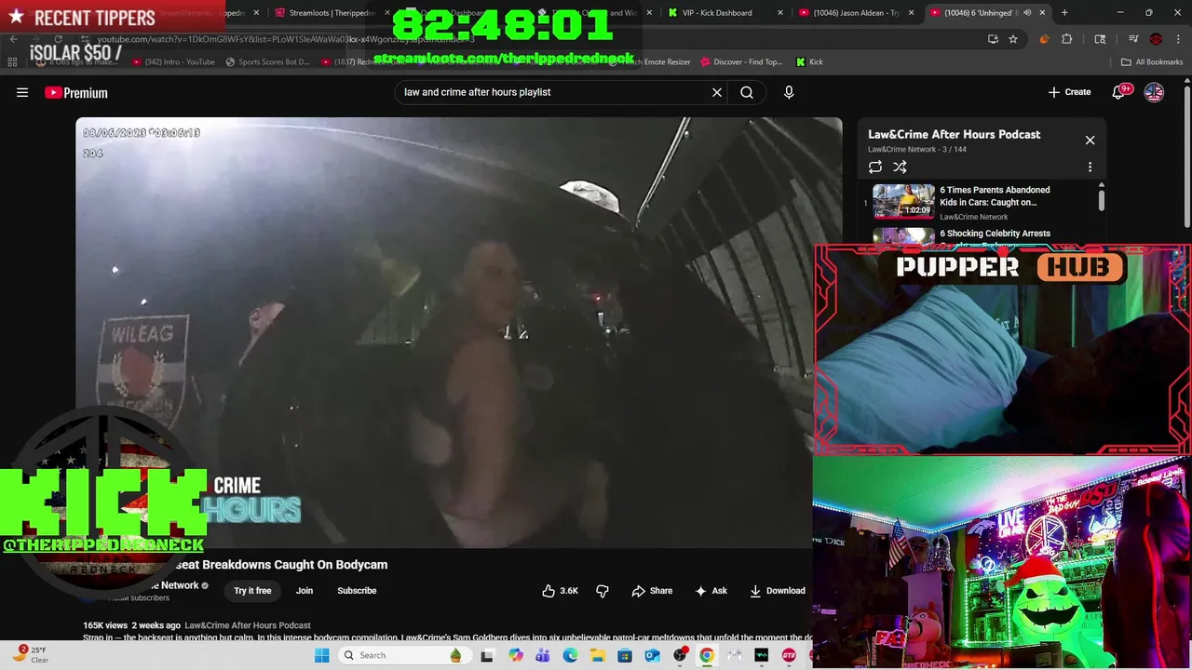This screenshot has height=670, width=1192.
Task: Open the Windows Start menu
Action: tap(322, 655)
